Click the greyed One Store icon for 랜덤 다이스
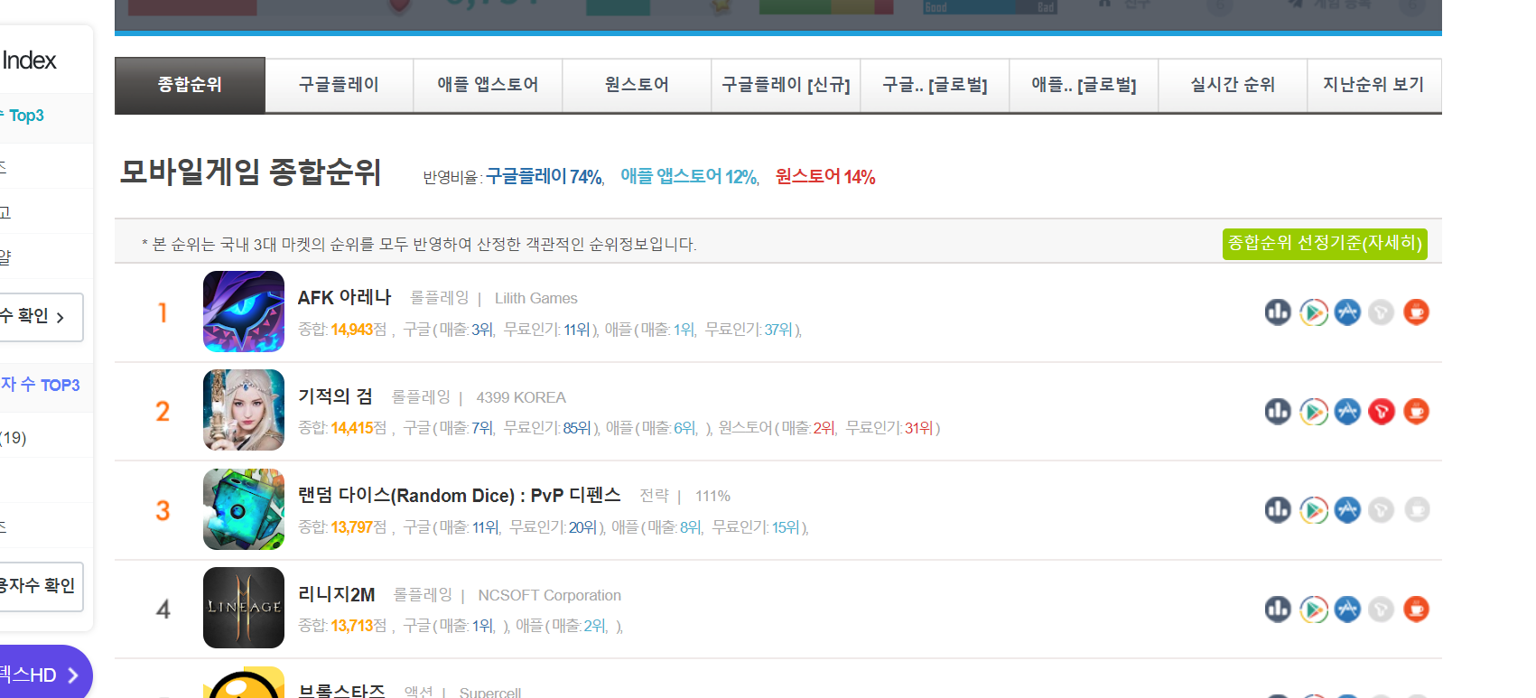This screenshot has width=1536, height=698. tap(1381, 510)
